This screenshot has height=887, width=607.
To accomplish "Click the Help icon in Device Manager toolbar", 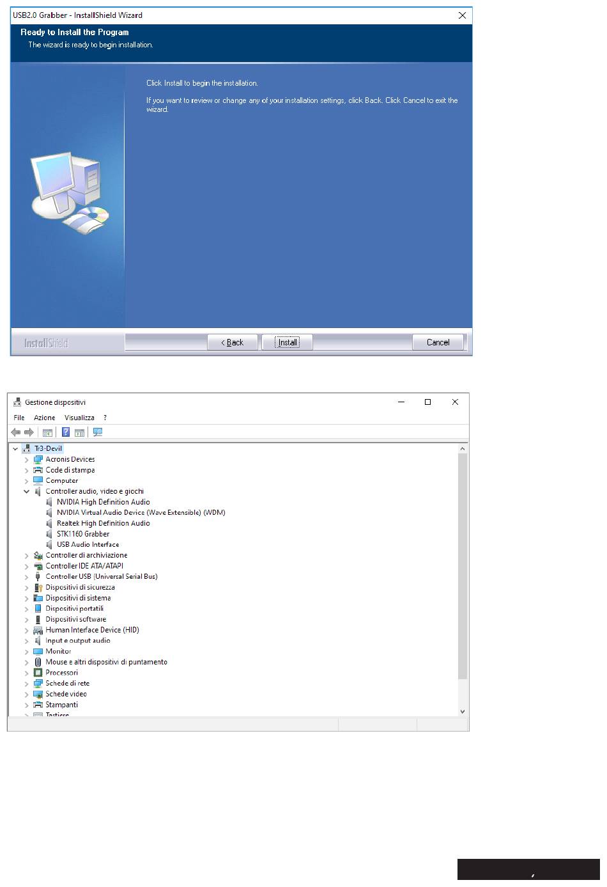I will click(66, 432).
